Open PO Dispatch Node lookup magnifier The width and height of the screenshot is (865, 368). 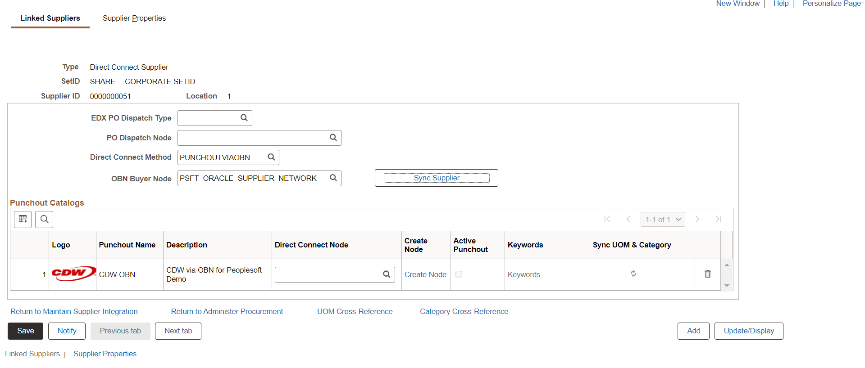pos(333,138)
